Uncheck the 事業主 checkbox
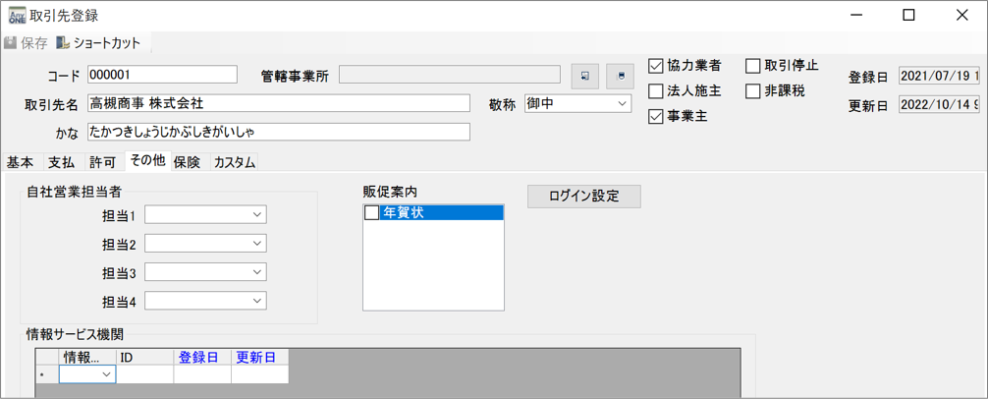The width and height of the screenshot is (988, 399). pos(656,118)
